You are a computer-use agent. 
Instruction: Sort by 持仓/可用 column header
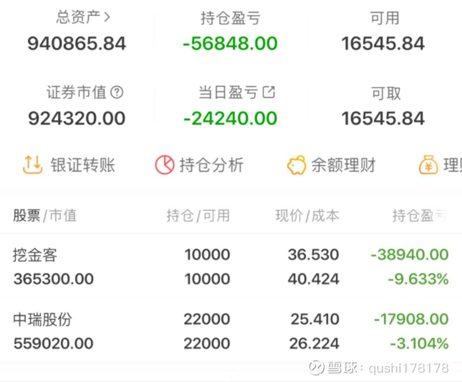point(198,215)
